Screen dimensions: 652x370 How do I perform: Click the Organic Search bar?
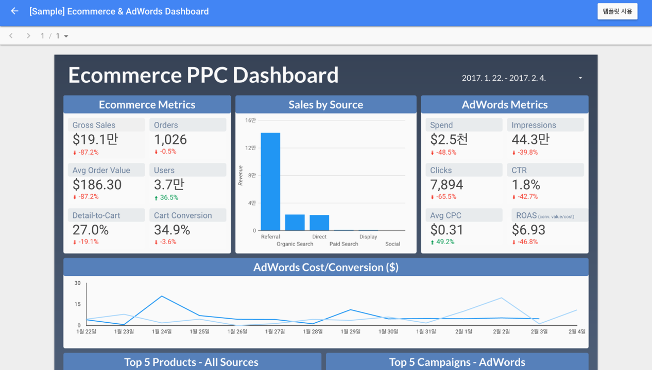(295, 223)
